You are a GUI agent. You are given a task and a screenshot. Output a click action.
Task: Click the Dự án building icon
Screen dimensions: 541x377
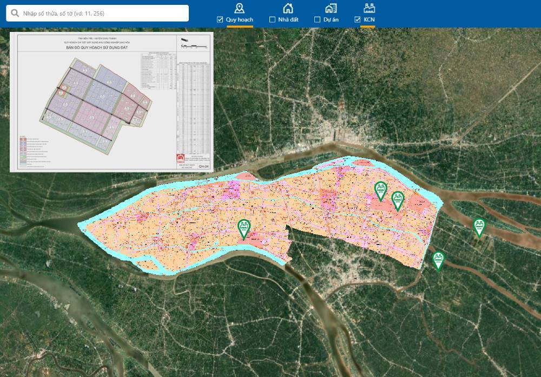(x=331, y=8)
